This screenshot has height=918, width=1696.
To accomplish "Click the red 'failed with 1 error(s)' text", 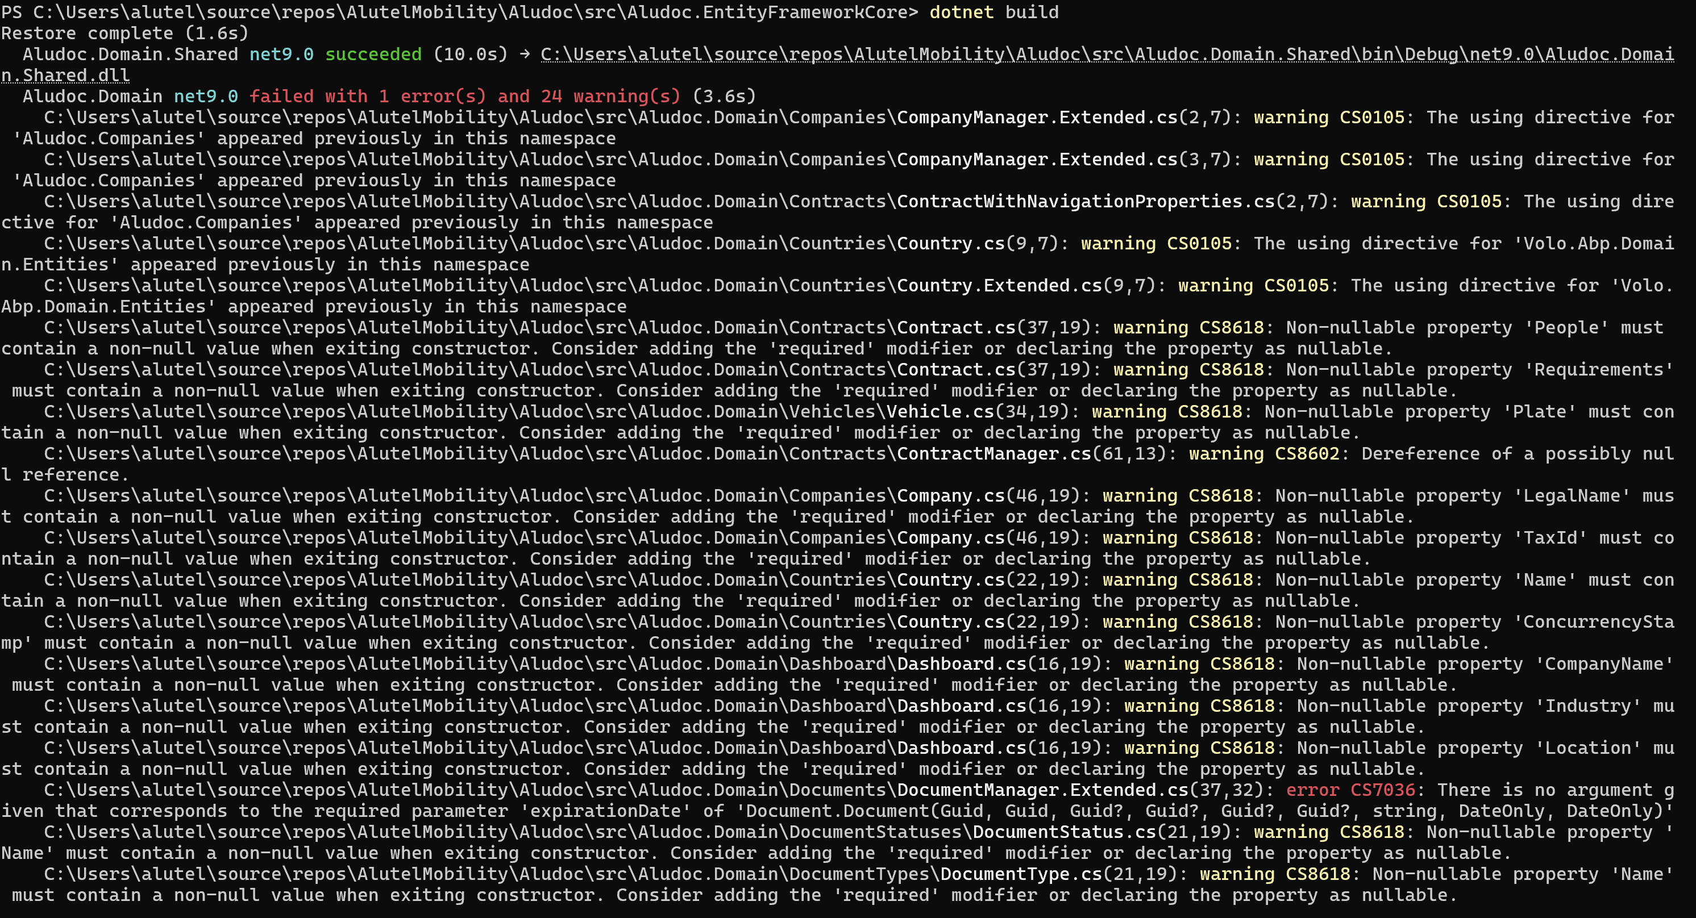I will 367,97.
